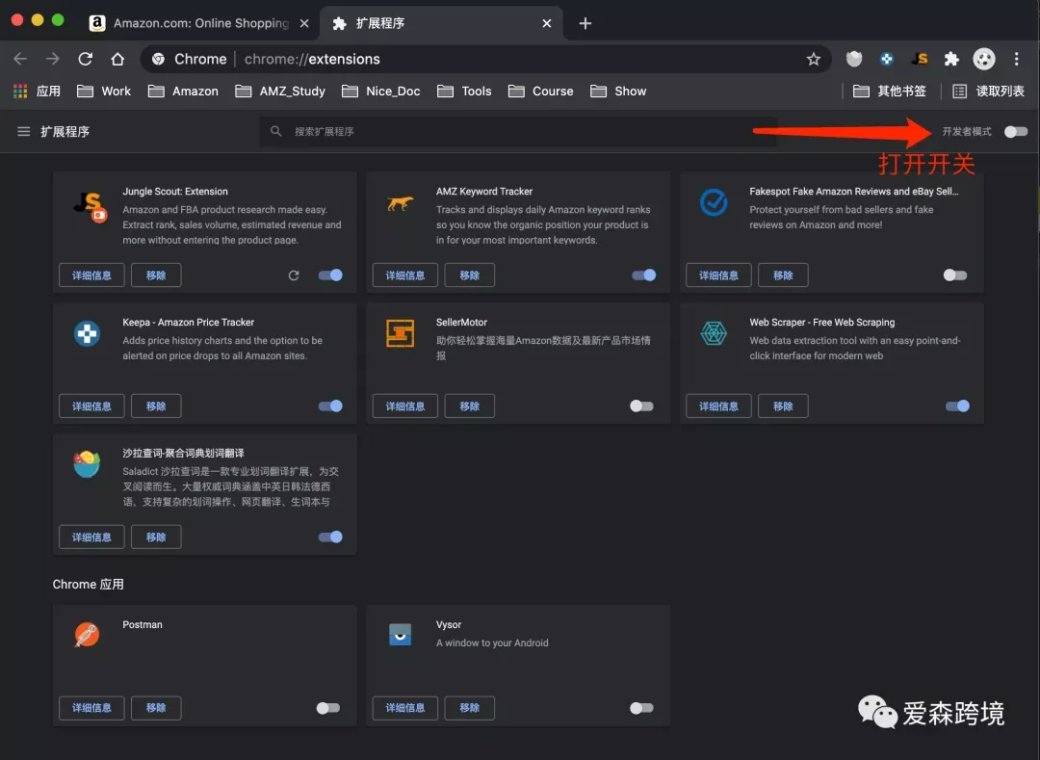The height and width of the screenshot is (760, 1040).
Task: Open SellerMotor details (详细信息)
Action: [x=405, y=406]
